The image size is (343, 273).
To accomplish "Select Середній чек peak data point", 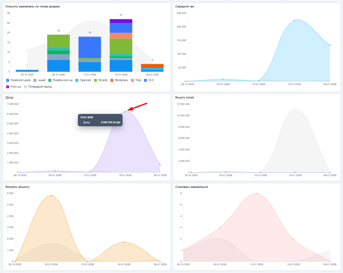I will point(294,21).
